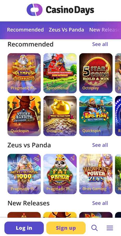Switch to Zeus Vs Panda tab
This screenshot has width=121, height=236.
pyautogui.click(x=66, y=30)
